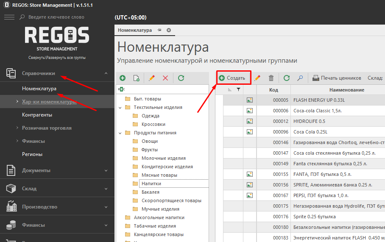Refresh the group tree with the green arrow icon
Image resolution: width=385 pixels, height=242 pixels.
pyautogui.click(x=181, y=78)
